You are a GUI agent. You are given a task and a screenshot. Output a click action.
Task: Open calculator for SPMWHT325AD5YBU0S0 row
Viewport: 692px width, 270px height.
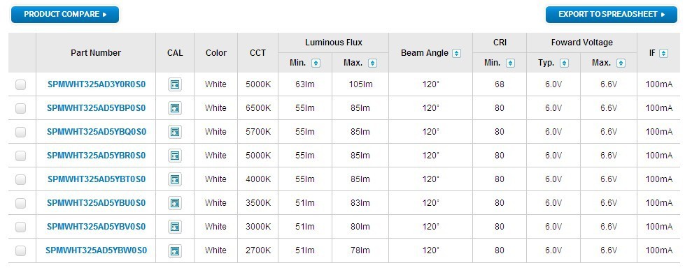(175, 203)
